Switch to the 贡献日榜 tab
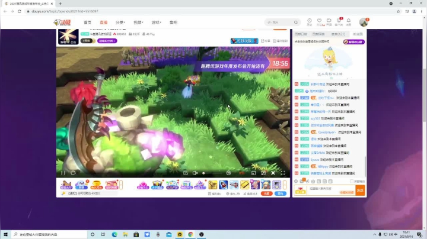This screenshot has height=239, width=427. tap(301, 34)
